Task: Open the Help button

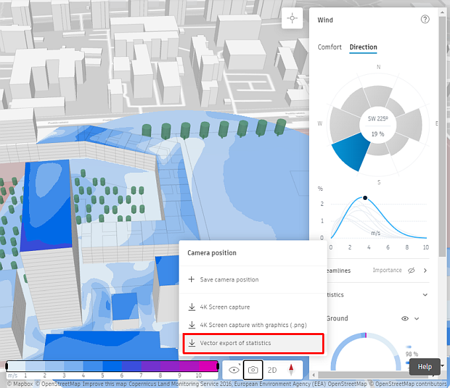Action: (424, 367)
